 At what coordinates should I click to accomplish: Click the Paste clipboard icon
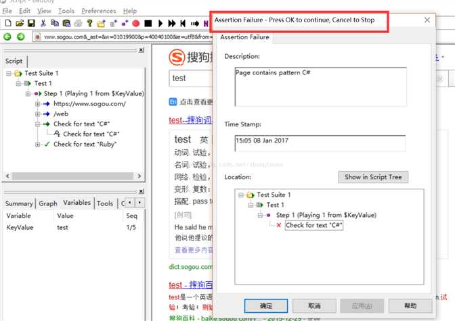click(66, 23)
